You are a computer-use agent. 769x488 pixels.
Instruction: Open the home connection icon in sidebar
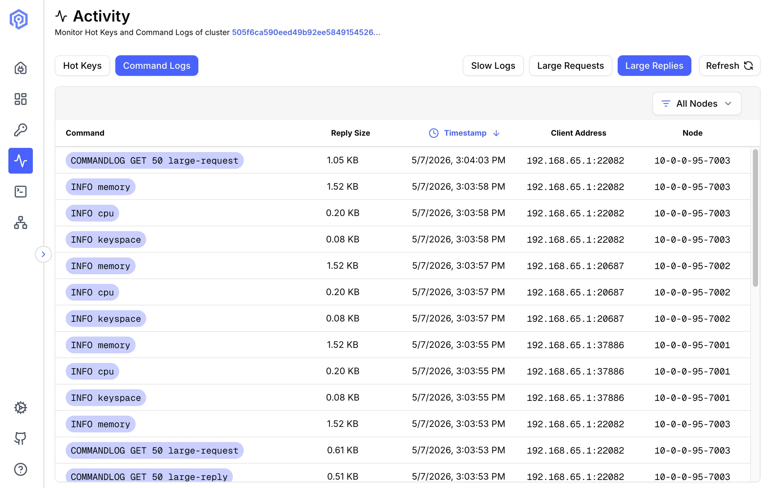(x=21, y=68)
